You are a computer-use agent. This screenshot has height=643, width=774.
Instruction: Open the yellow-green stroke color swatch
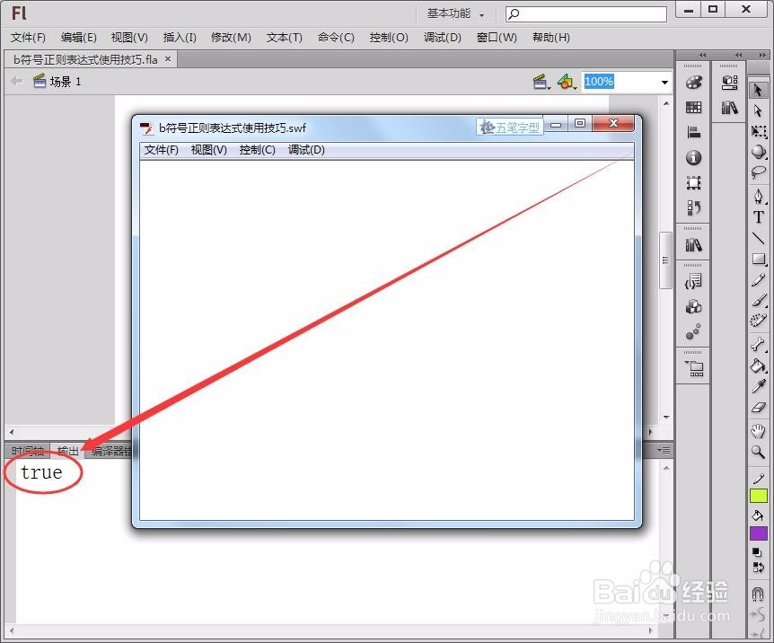click(758, 496)
